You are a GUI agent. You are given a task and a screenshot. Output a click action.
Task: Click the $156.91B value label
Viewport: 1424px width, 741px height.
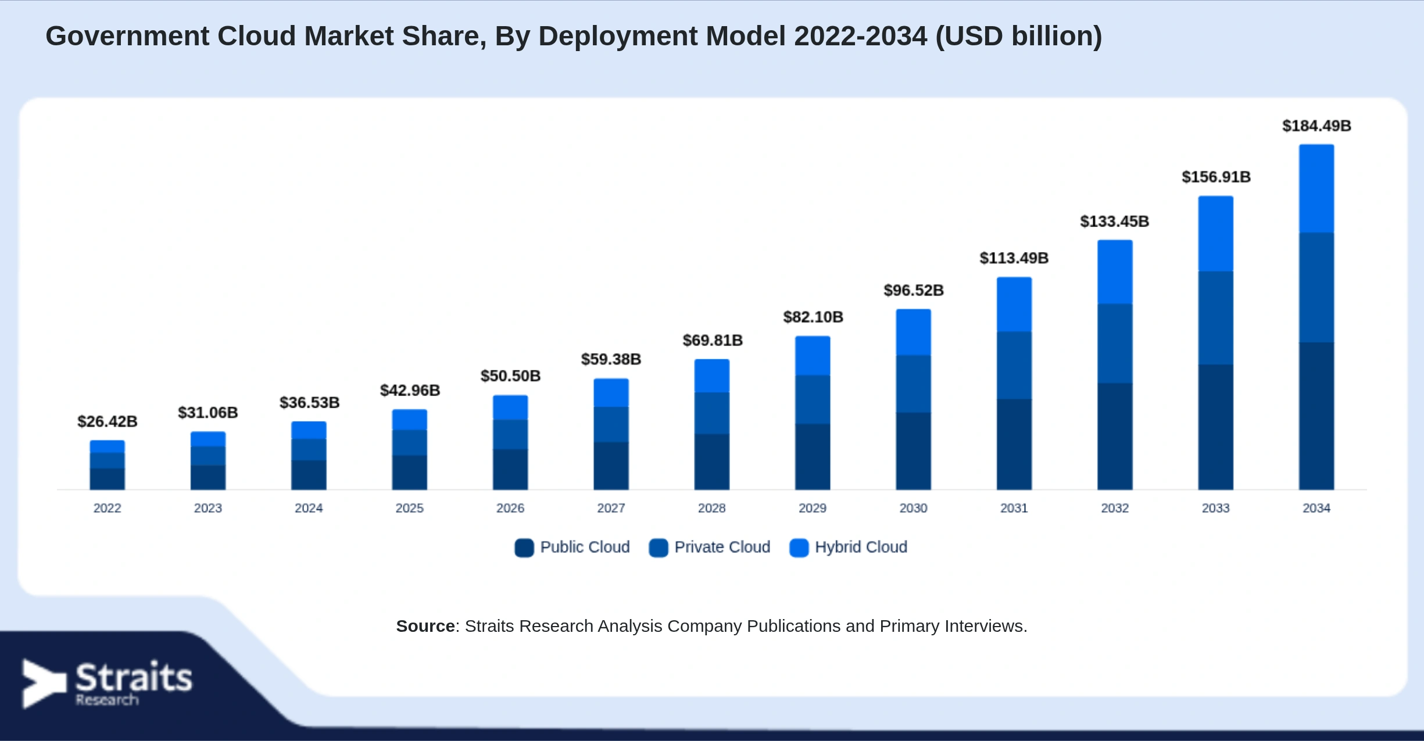point(1216,177)
